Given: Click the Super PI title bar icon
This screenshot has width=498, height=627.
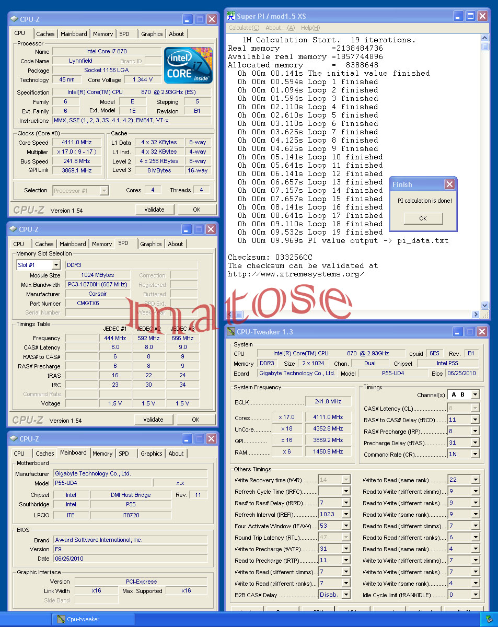Looking at the screenshot, I should point(231,16).
